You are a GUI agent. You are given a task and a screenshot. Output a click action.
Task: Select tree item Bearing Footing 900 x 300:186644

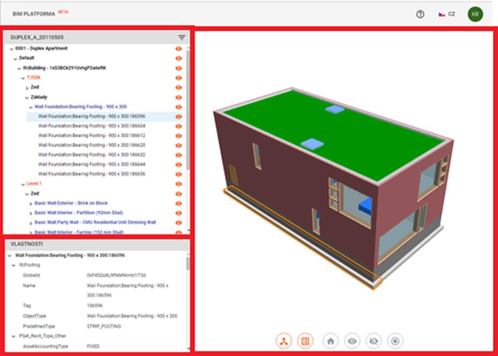[91, 164]
